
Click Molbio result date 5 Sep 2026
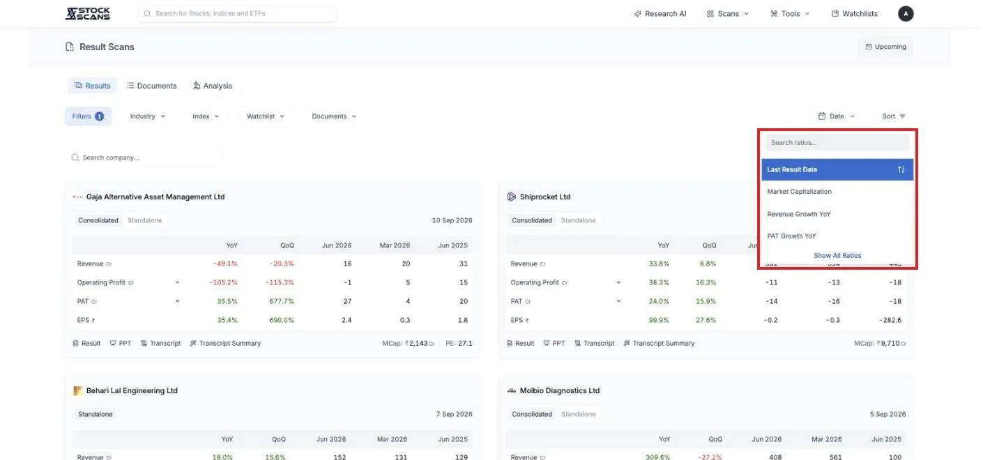887,414
